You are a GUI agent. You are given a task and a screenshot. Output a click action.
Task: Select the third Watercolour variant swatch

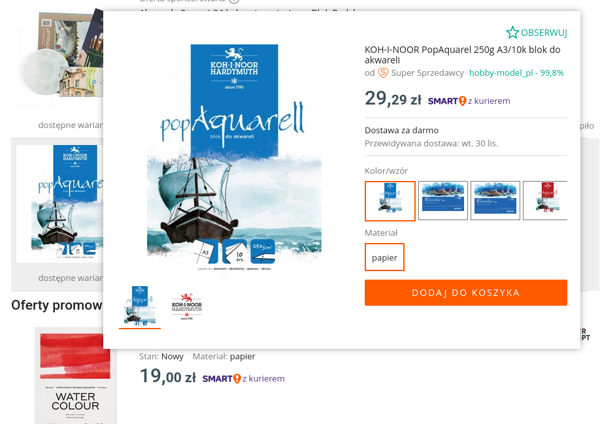click(495, 201)
